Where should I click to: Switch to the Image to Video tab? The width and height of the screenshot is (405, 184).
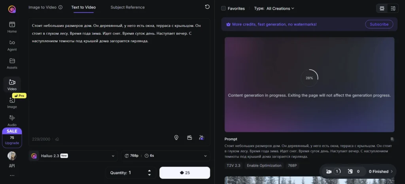(42, 7)
